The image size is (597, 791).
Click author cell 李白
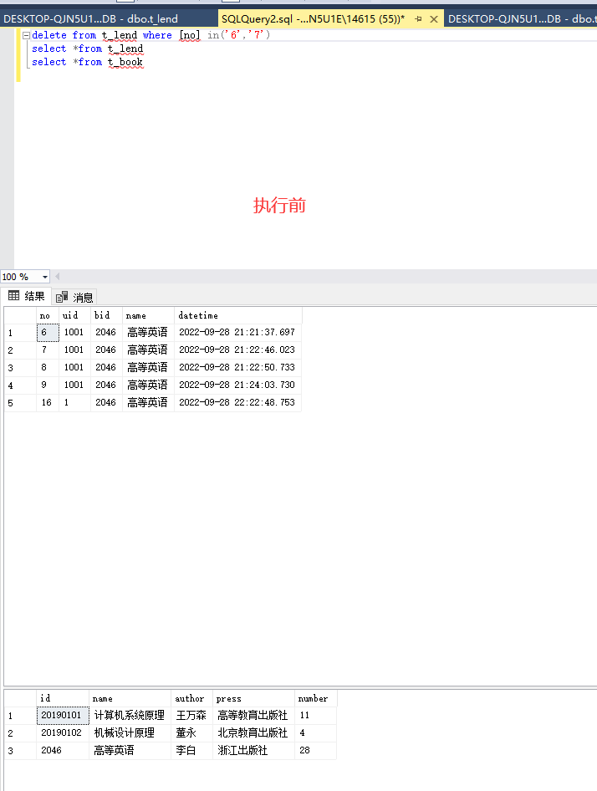(x=191, y=751)
